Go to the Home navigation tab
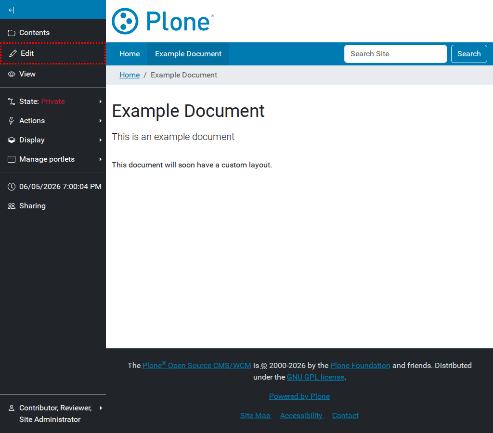Viewport: 493px width, 433px height. [130, 54]
